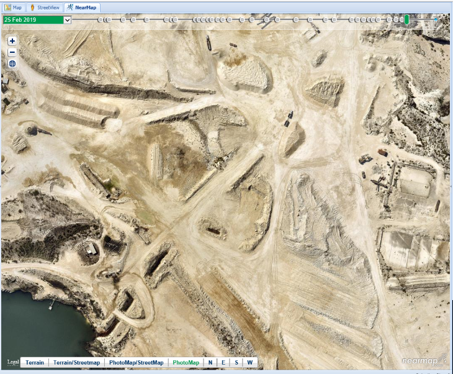View imagery facing East (E)
The height and width of the screenshot is (374, 453).
tap(223, 362)
